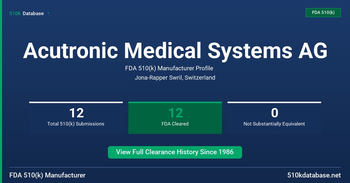
Task: Click View Full Clearance History Since 1986
Action: [175, 152]
